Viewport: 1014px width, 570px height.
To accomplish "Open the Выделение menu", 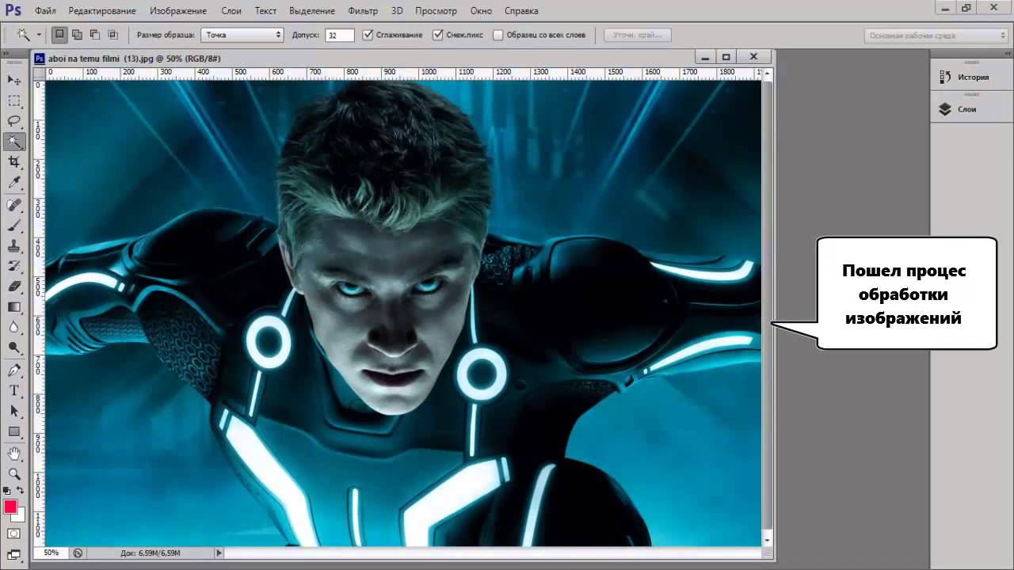I will pyautogui.click(x=311, y=11).
